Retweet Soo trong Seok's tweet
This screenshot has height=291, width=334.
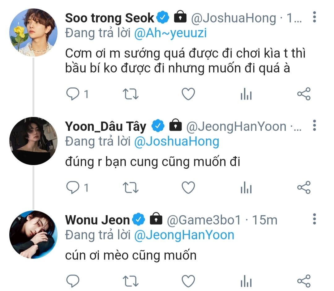click(x=131, y=94)
